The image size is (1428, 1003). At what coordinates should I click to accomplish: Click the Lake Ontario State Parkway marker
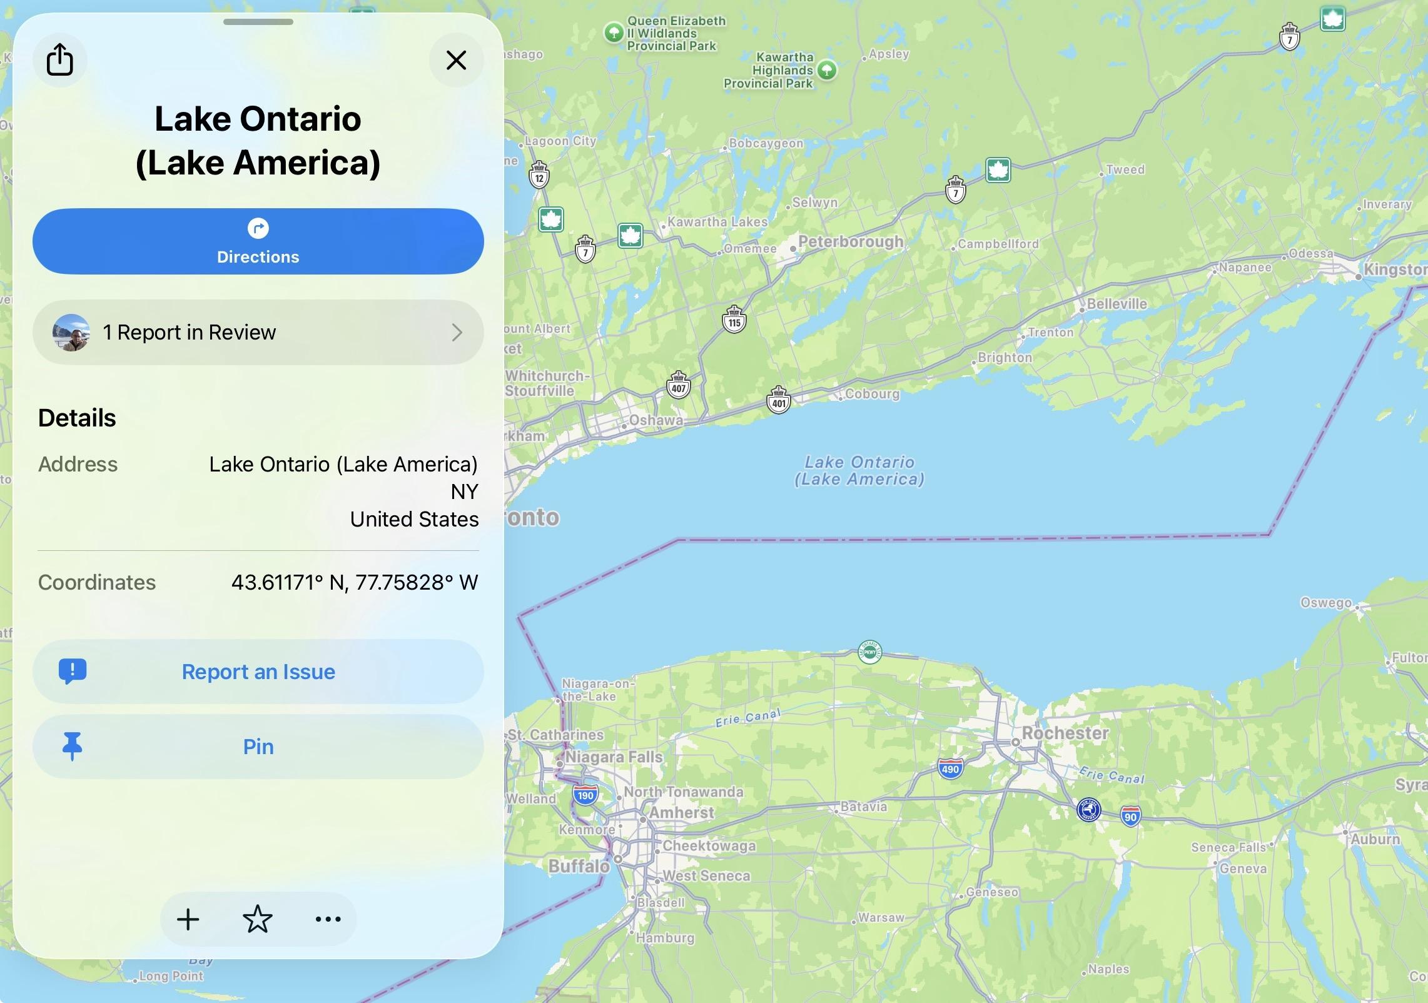pyautogui.click(x=869, y=652)
